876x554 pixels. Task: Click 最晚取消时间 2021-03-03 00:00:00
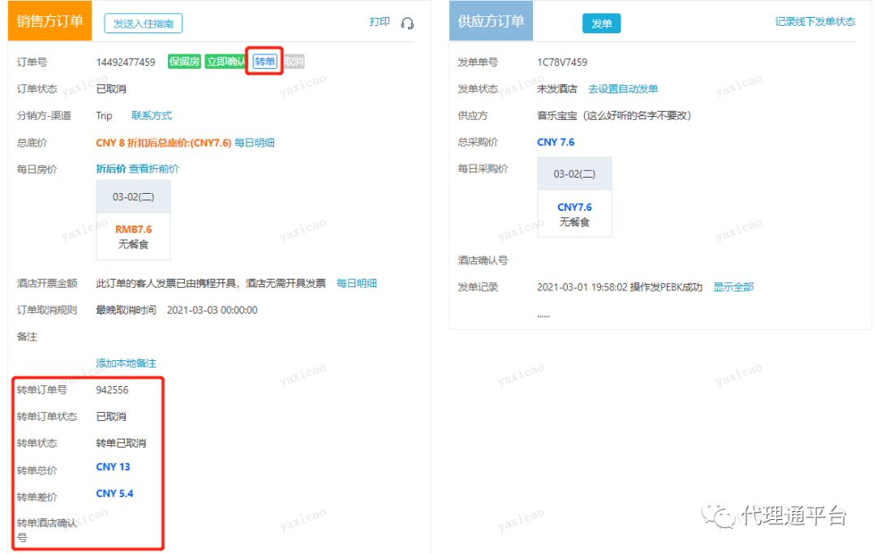pos(177,310)
